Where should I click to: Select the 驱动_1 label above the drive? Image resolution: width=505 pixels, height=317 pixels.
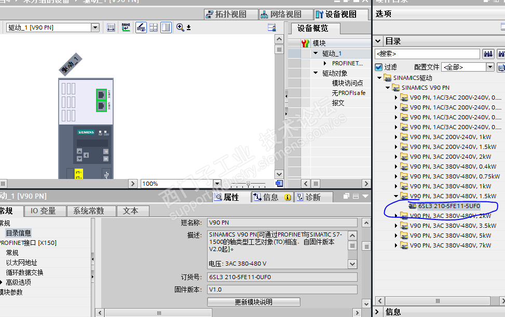coord(71,64)
